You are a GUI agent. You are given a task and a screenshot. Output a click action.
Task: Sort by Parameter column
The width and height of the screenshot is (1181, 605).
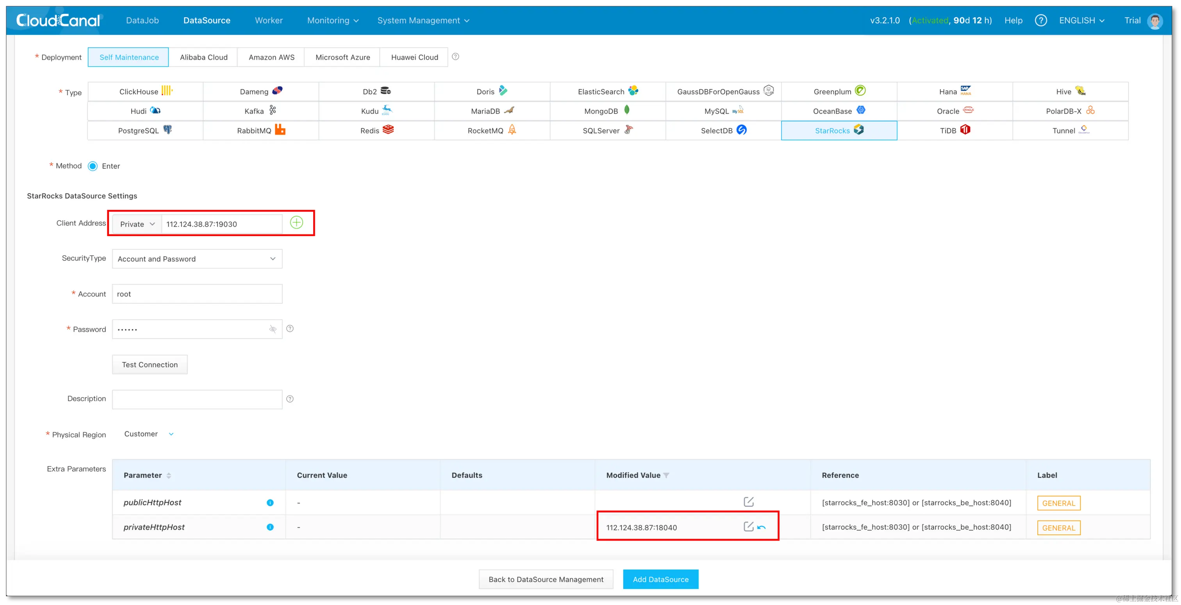click(169, 476)
